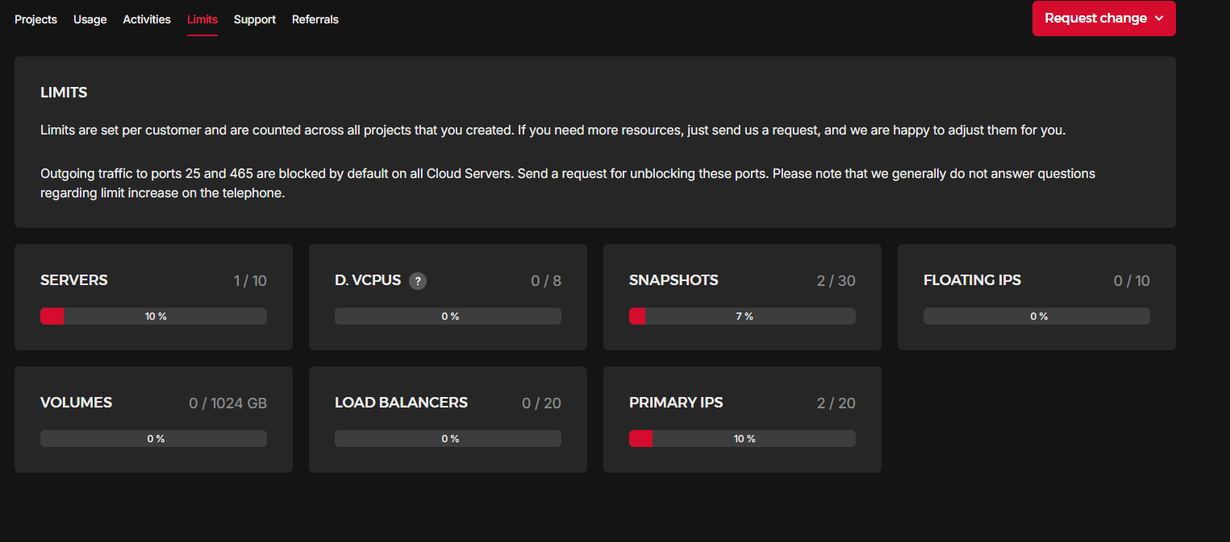Click the Floating IPs progress bar
The height and width of the screenshot is (542, 1230).
1036,317
